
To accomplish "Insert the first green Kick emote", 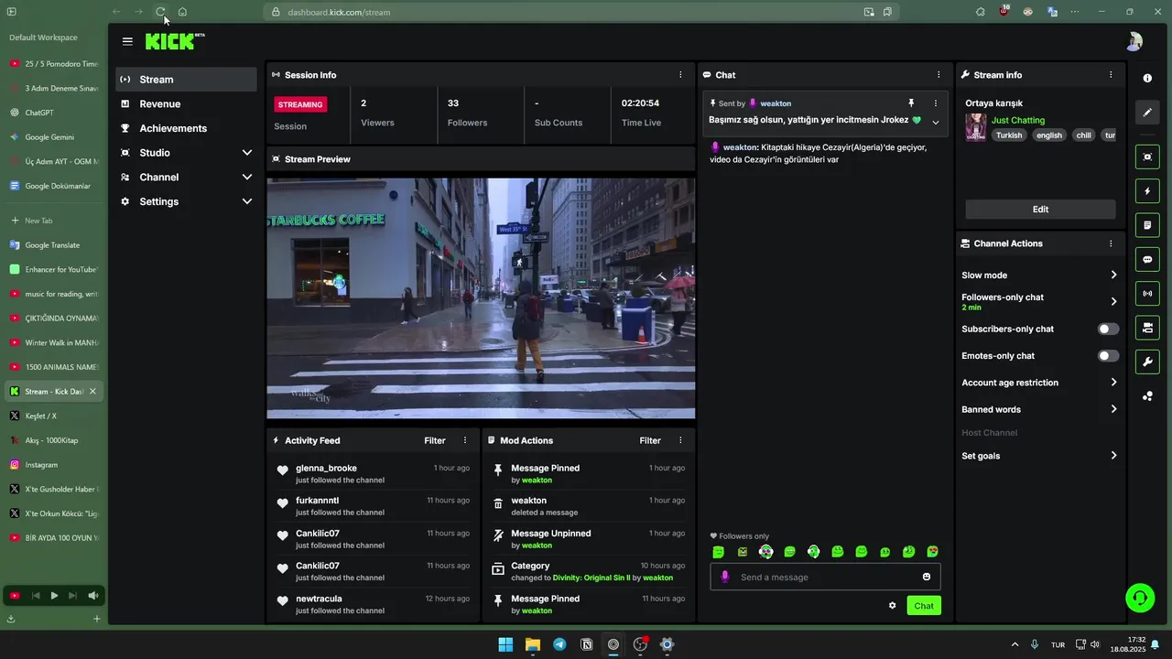I will [x=719, y=552].
